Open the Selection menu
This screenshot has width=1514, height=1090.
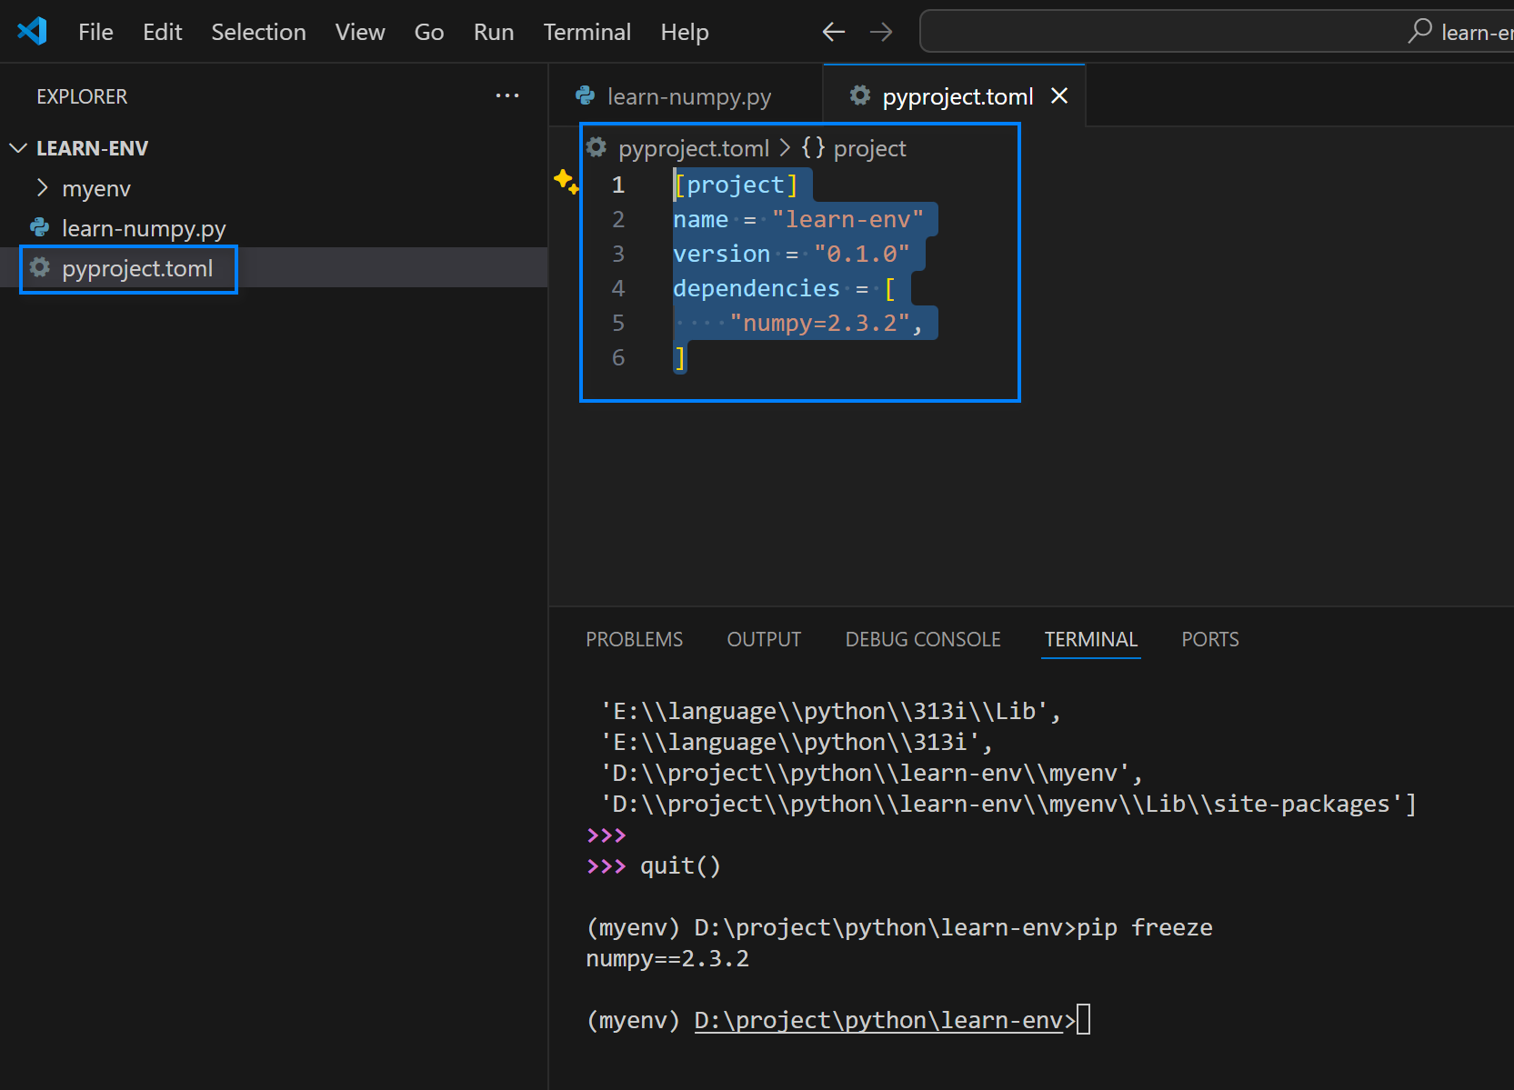pyautogui.click(x=258, y=32)
